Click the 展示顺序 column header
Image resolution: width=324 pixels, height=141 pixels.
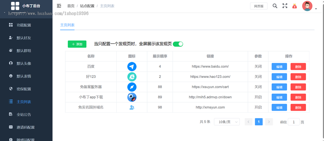160,56
